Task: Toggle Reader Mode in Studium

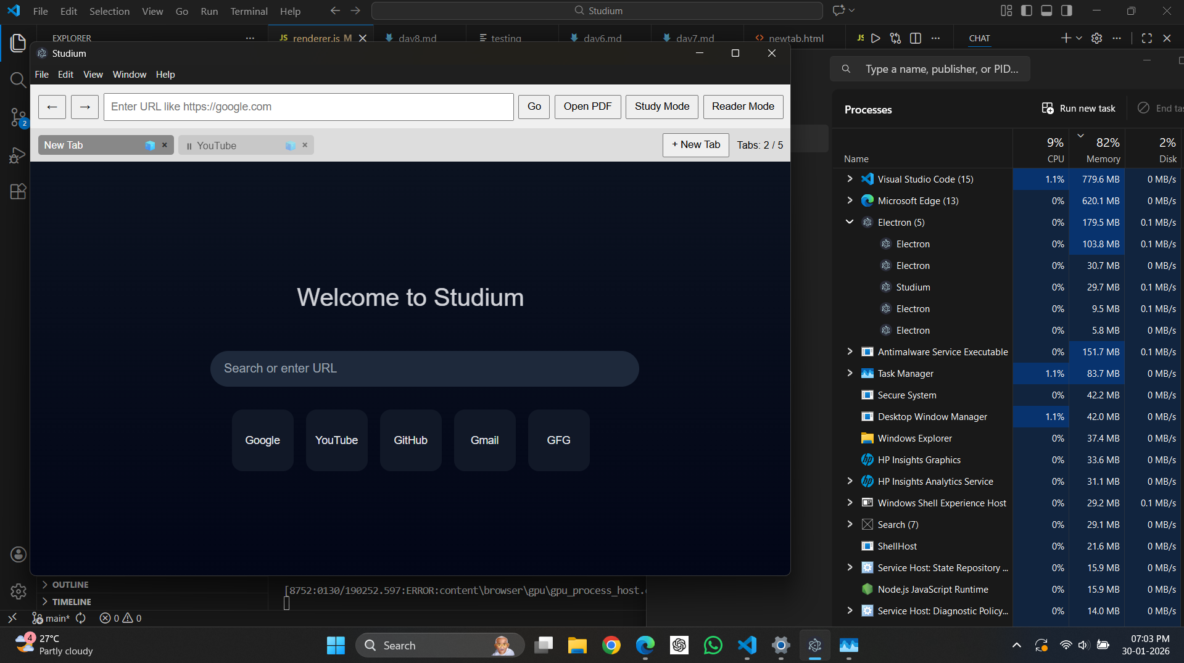Action: (x=743, y=107)
